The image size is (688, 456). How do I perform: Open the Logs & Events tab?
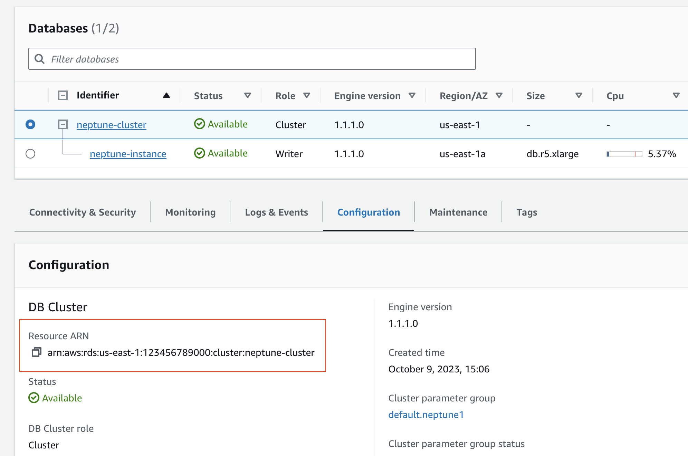coord(276,212)
